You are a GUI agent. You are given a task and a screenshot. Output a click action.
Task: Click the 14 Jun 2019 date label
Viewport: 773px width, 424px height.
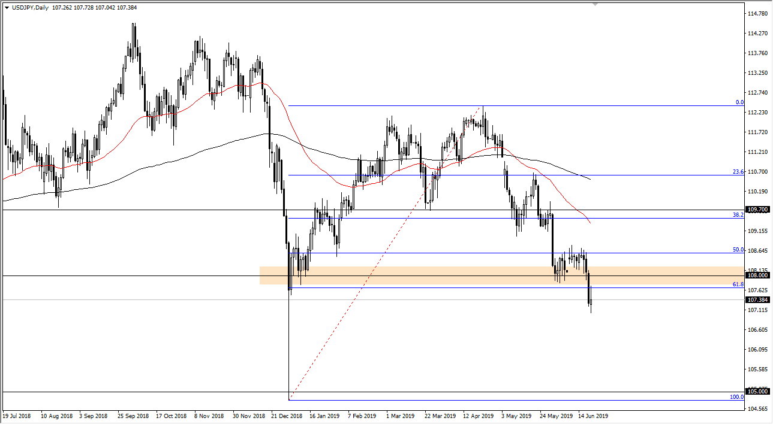(x=592, y=416)
